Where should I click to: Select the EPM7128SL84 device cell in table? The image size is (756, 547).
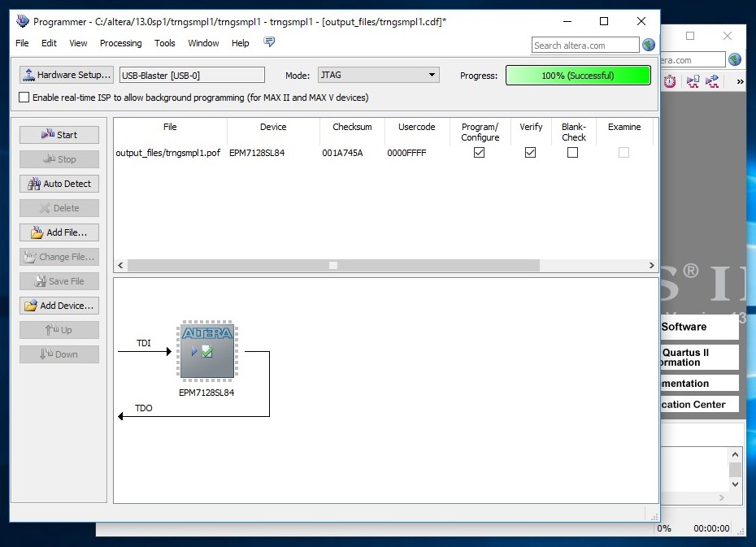click(257, 153)
